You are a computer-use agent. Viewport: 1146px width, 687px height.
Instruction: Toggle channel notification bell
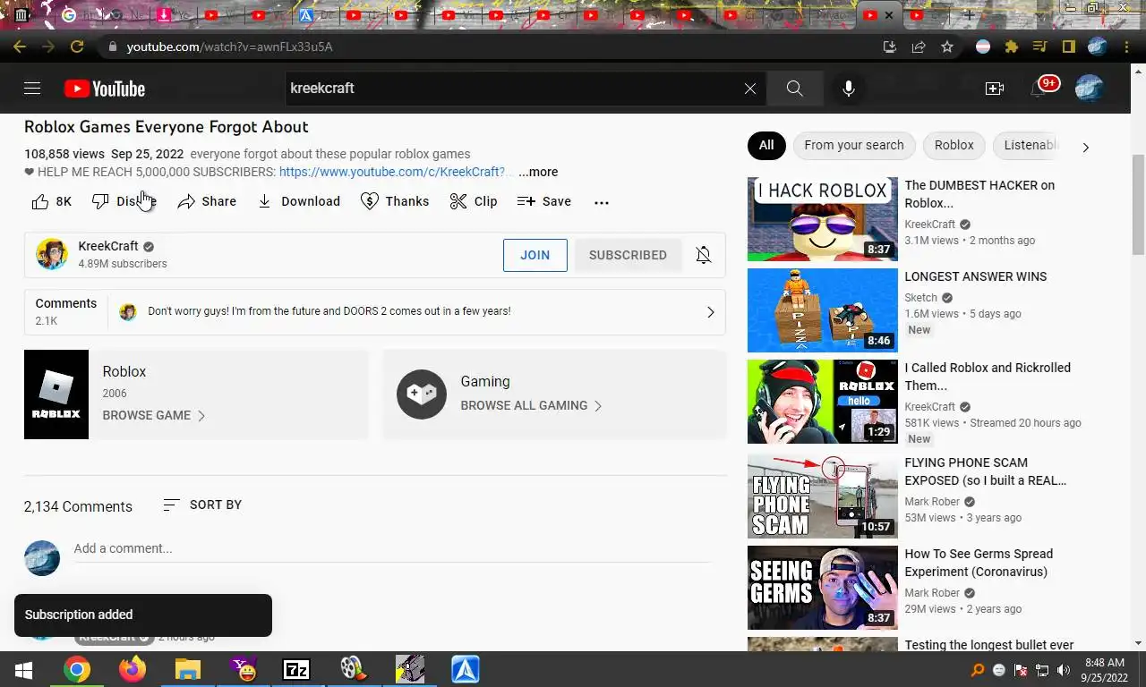tap(704, 255)
